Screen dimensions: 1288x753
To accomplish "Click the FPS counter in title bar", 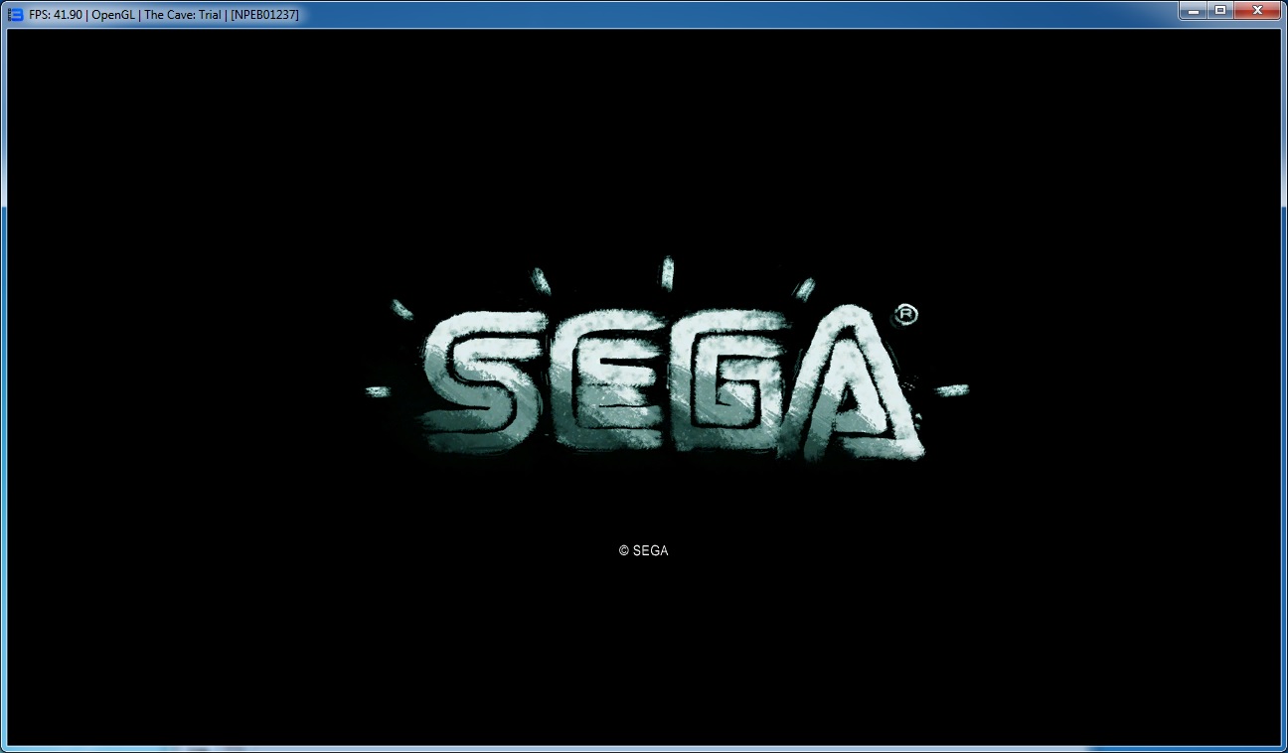I will click(x=56, y=15).
